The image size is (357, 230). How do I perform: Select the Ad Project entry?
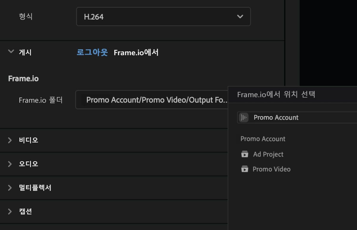point(268,154)
